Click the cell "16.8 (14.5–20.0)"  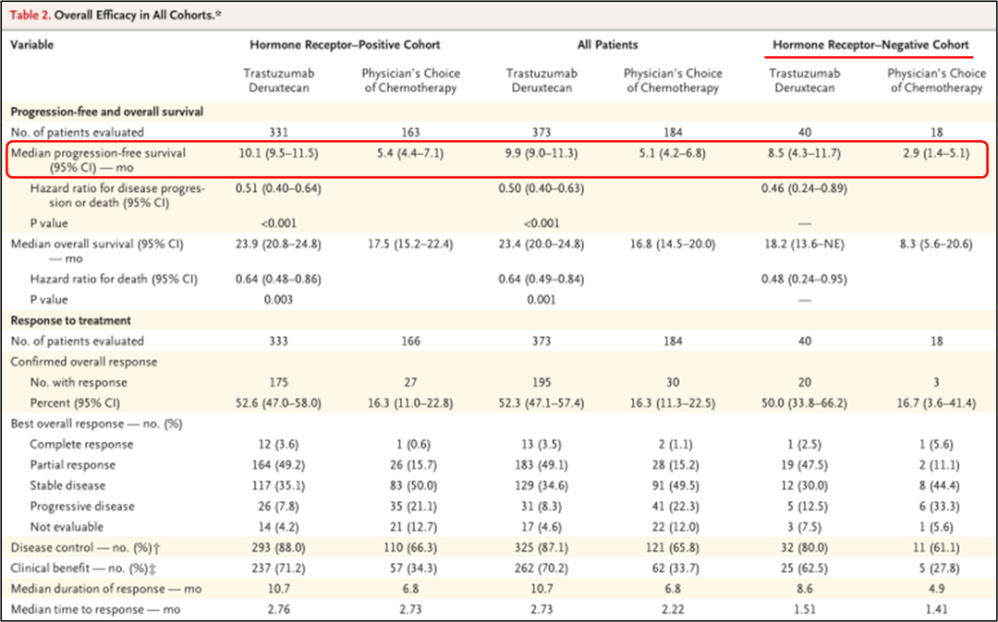(x=673, y=244)
